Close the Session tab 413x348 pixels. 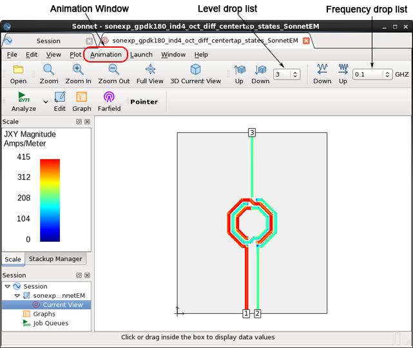[90, 41]
